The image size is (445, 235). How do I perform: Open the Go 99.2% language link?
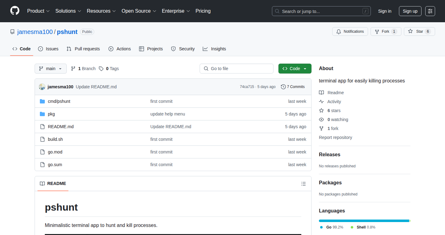coord(332,227)
